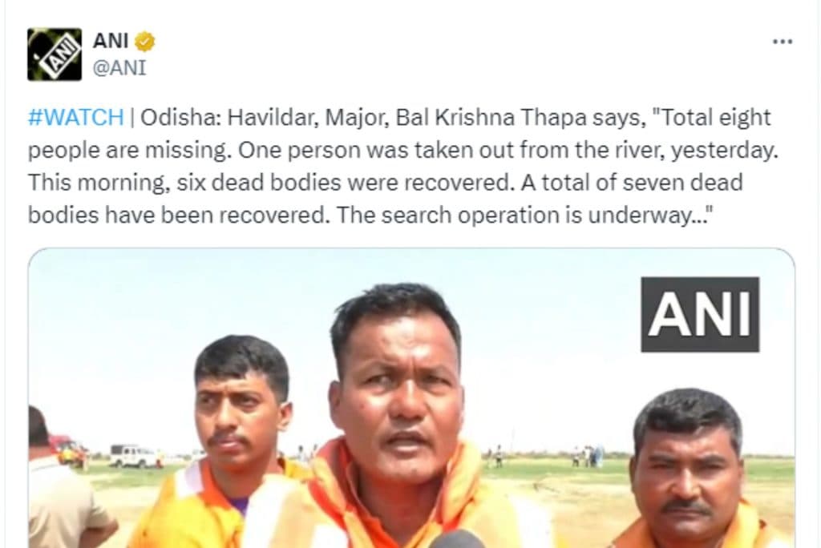Click the phrase 'six dead bodies were recovered'

coord(343,183)
